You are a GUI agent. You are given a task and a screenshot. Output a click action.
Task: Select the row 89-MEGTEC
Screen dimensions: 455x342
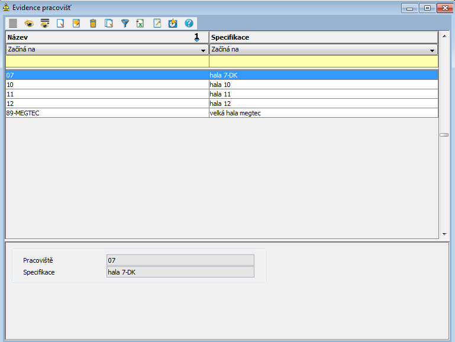coord(107,113)
